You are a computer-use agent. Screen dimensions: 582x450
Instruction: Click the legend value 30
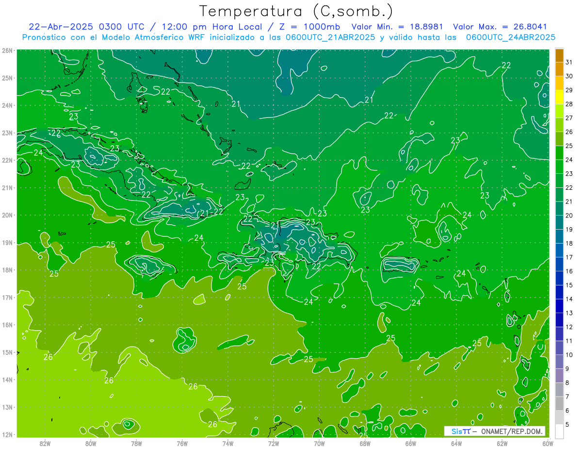(569, 76)
